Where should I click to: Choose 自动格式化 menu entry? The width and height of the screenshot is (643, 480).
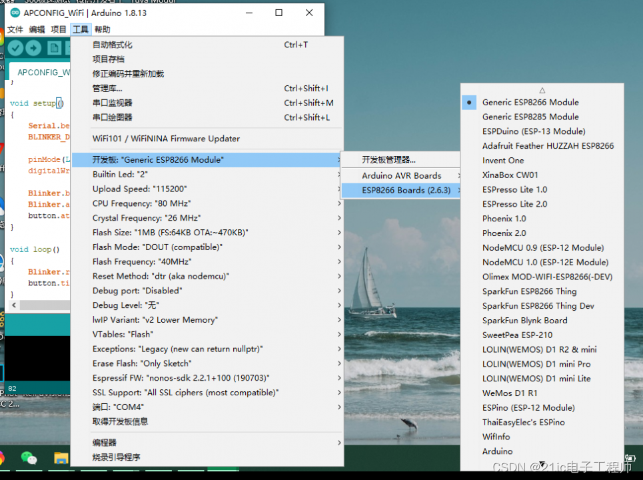[207, 45]
